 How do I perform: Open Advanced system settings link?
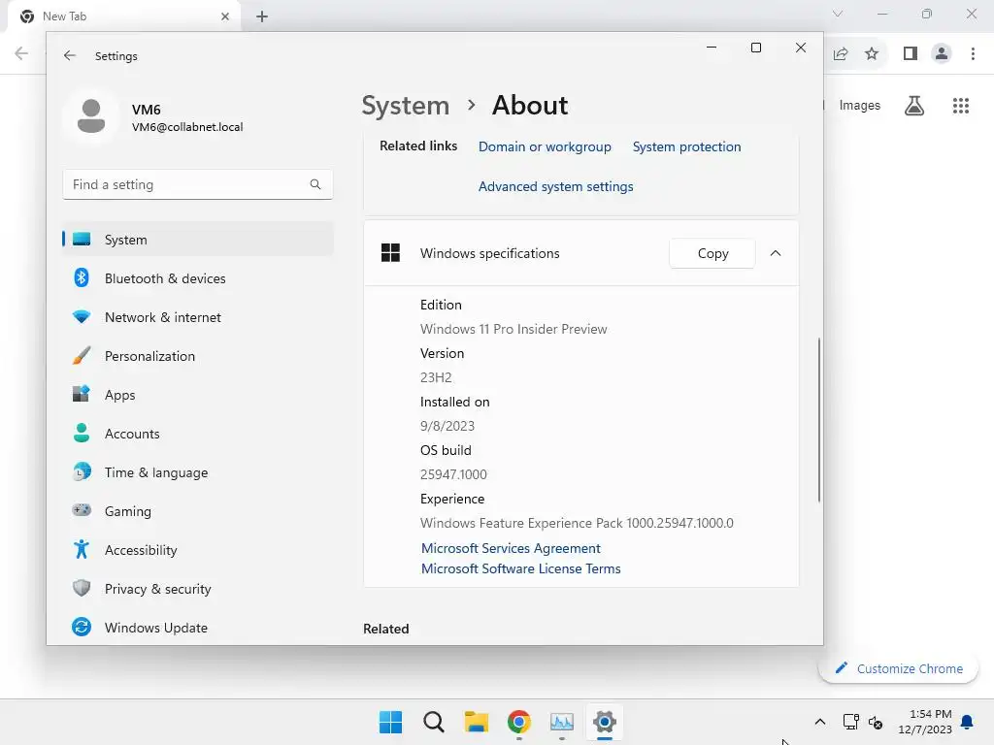[556, 187]
